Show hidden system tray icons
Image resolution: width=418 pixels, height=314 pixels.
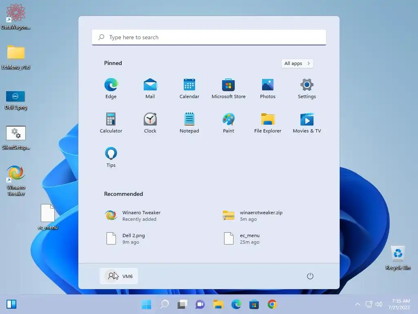pos(358,304)
